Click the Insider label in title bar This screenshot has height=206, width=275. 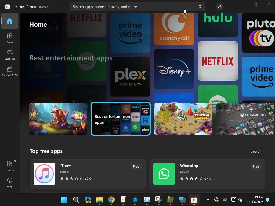coord(43,7)
